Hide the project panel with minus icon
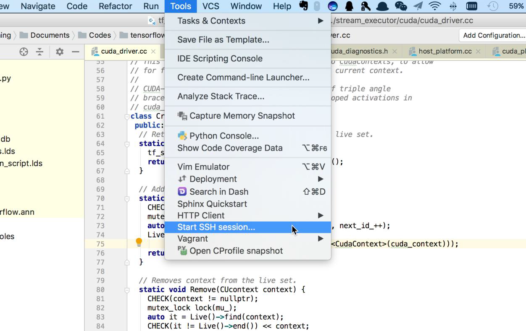This screenshot has height=331, width=526. (76, 52)
